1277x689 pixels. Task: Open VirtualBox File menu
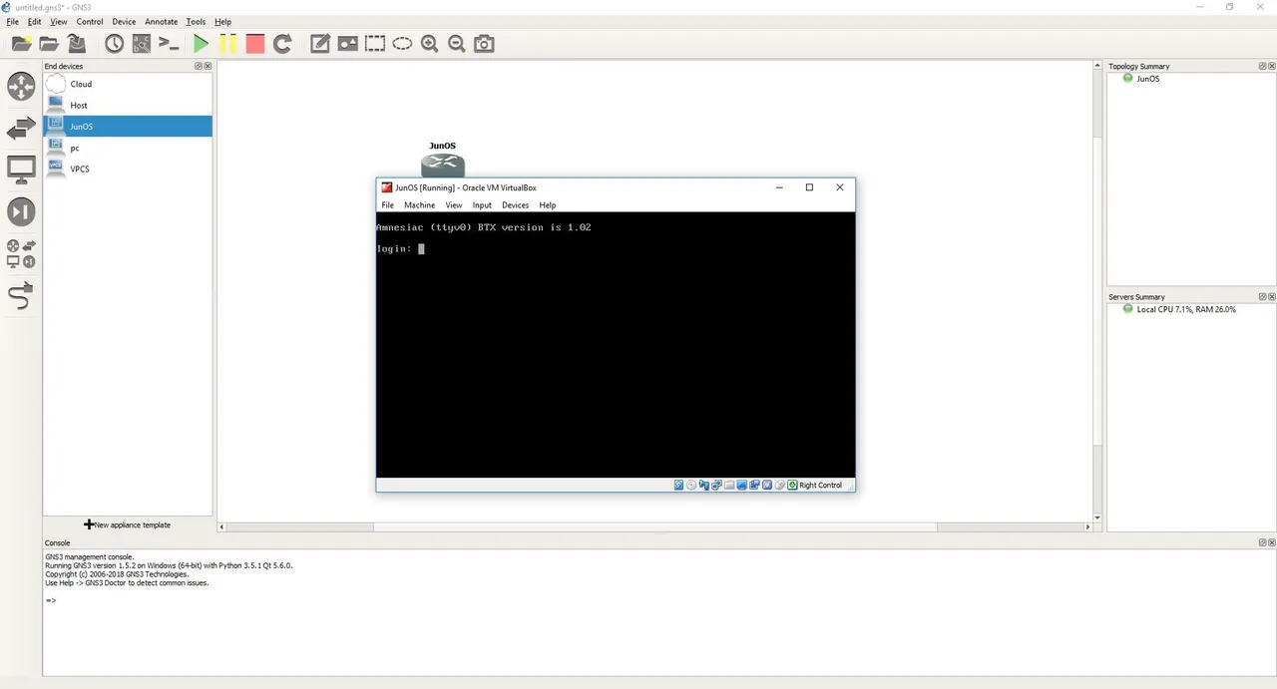click(388, 205)
